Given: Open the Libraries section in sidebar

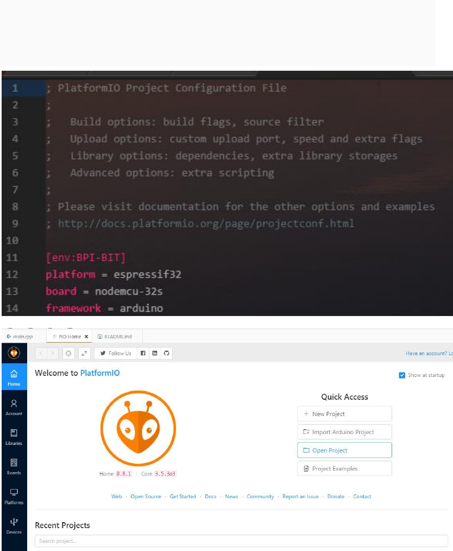Looking at the screenshot, I should tap(14, 437).
